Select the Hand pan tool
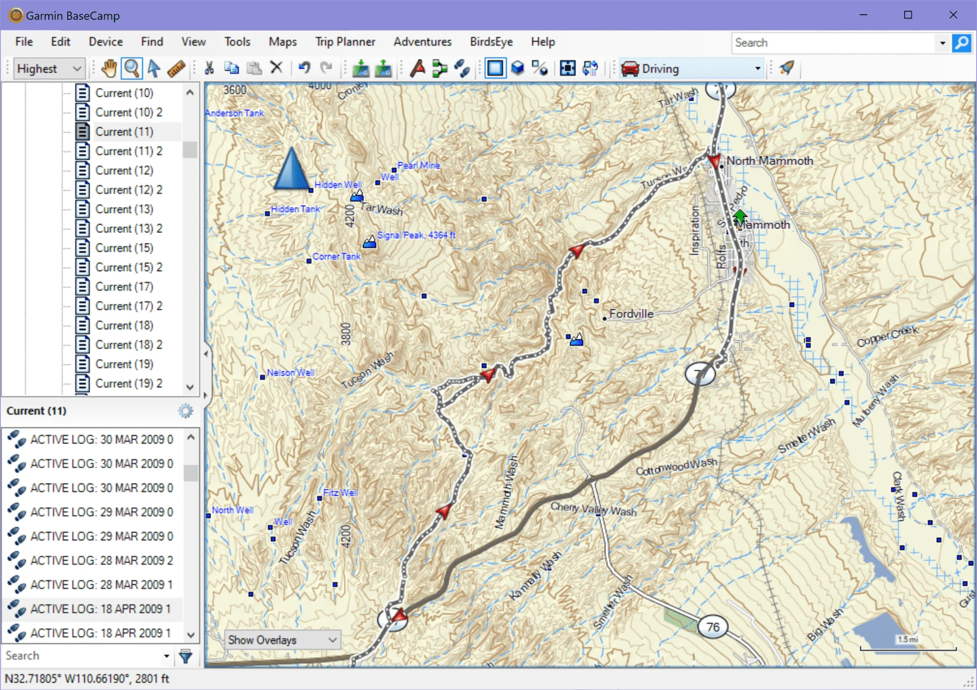The width and height of the screenshot is (977, 690). tap(109, 68)
